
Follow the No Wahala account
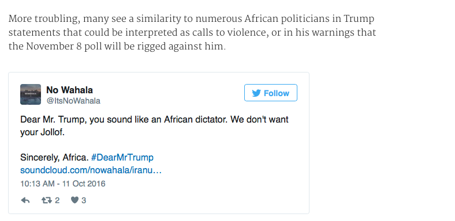point(271,93)
